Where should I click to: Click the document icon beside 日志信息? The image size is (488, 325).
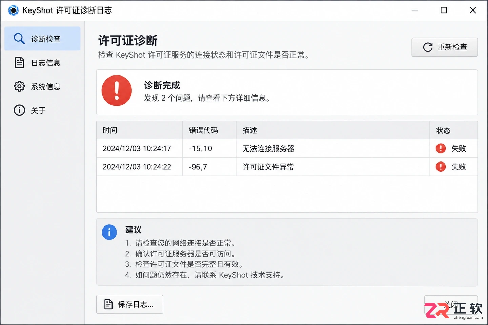tap(19, 63)
